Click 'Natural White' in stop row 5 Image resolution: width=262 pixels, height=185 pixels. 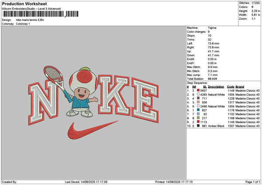(x=216, y=106)
